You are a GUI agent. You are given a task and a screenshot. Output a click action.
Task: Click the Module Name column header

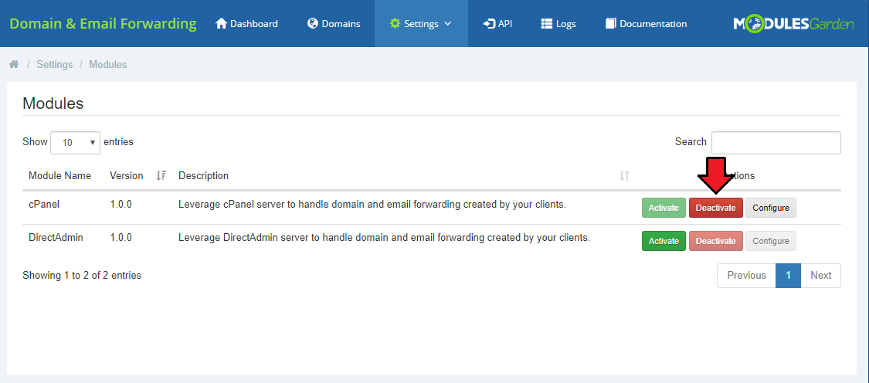point(59,176)
